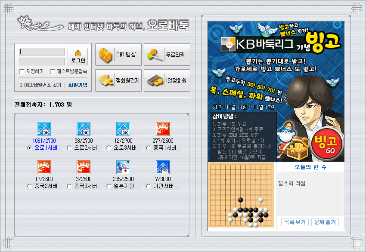Open the 회원가입 sign-up link

point(78,85)
